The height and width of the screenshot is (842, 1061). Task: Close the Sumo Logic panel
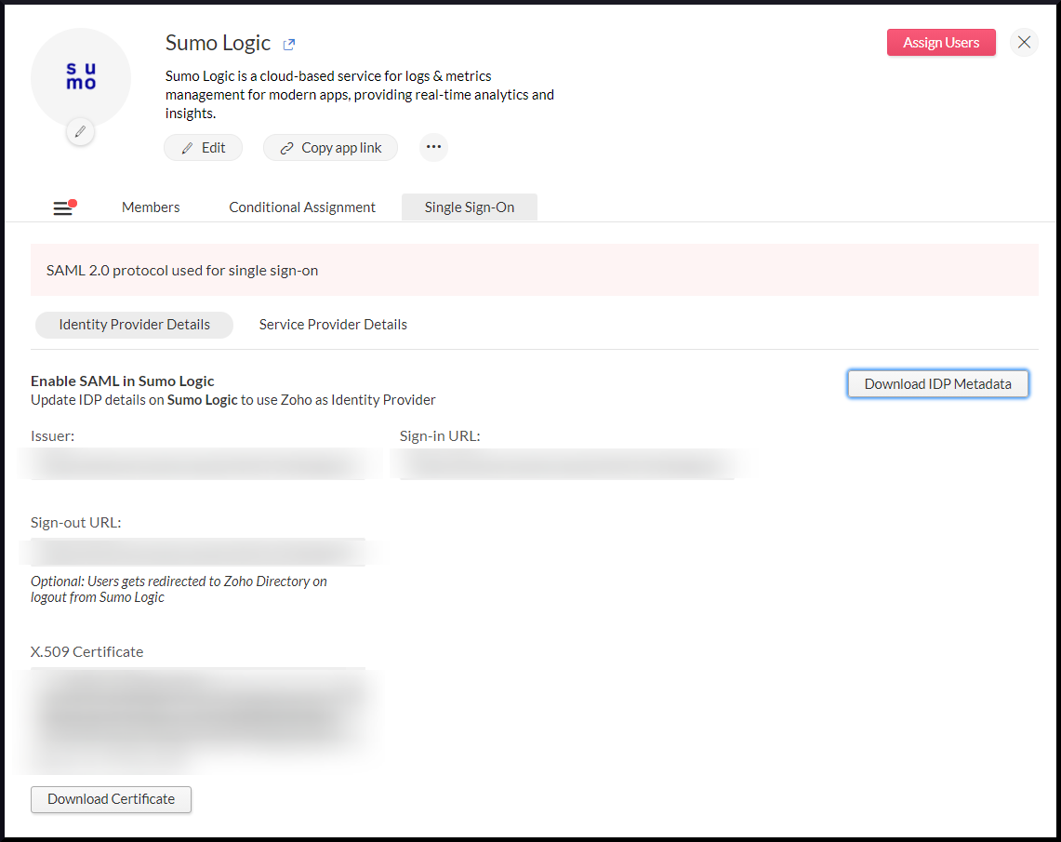point(1024,43)
